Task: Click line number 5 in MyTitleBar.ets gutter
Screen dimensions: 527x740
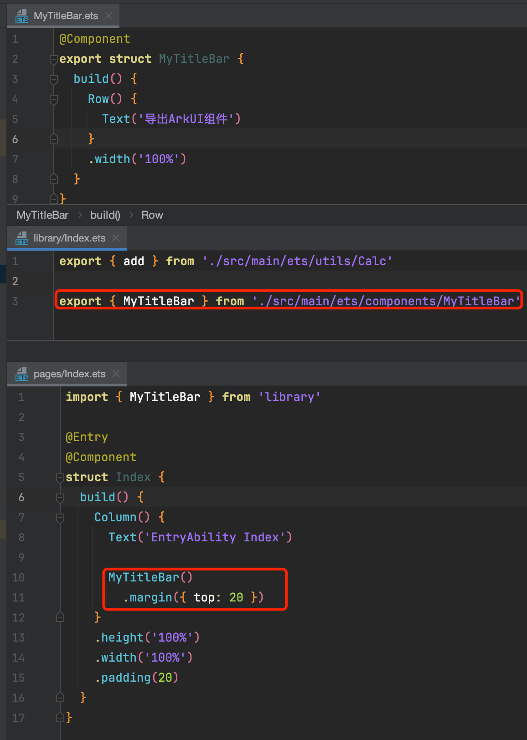Action: (x=15, y=119)
